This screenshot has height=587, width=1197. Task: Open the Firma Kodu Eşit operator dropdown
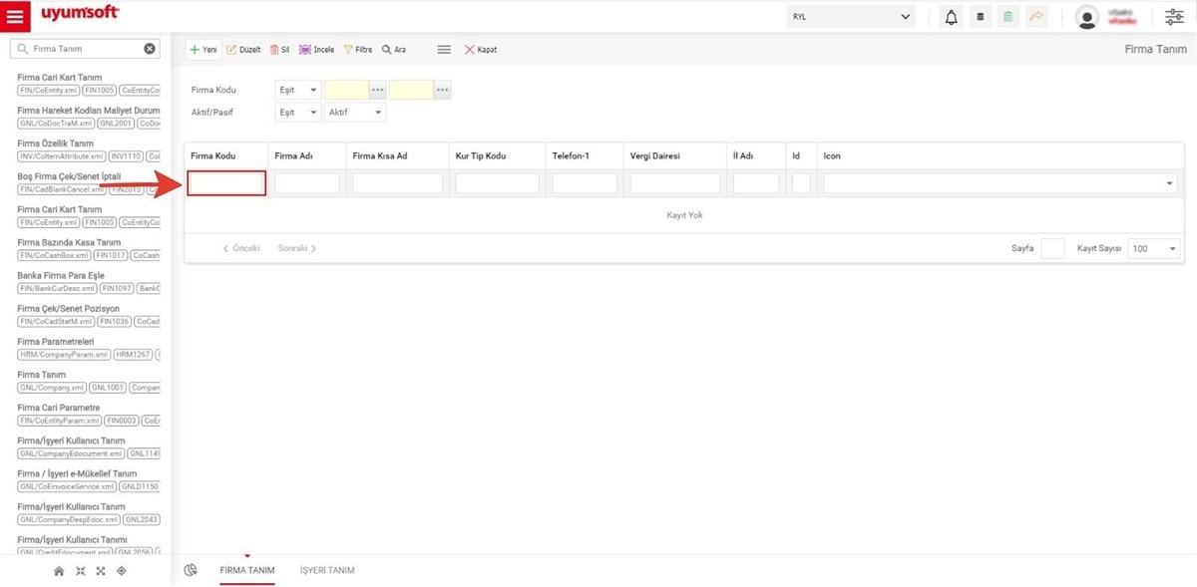[297, 90]
